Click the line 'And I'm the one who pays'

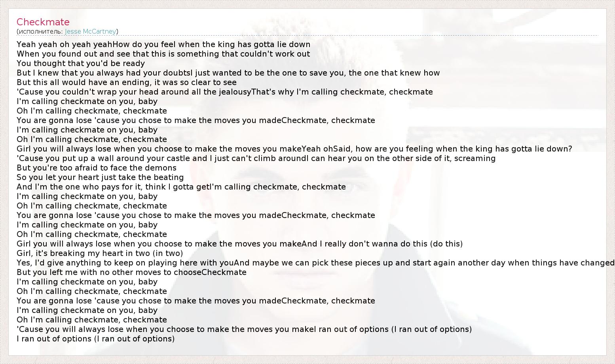(x=181, y=187)
